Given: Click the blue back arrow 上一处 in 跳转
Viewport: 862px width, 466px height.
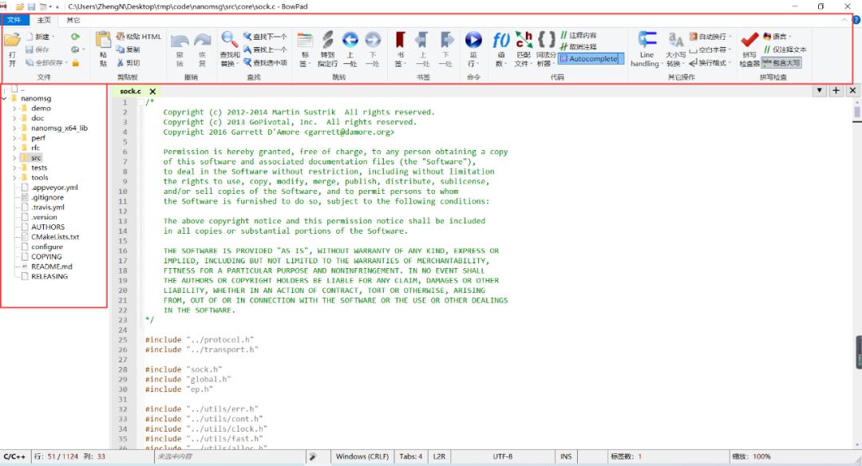Looking at the screenshot, I should (350, 40).
